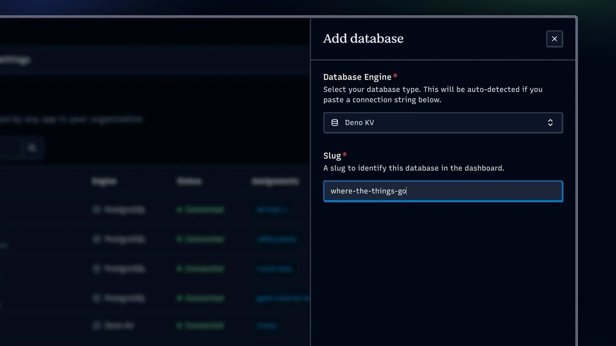This screenshot has width=616, height=346.
Task: Click the Status column header
Action: click(189, 181)
